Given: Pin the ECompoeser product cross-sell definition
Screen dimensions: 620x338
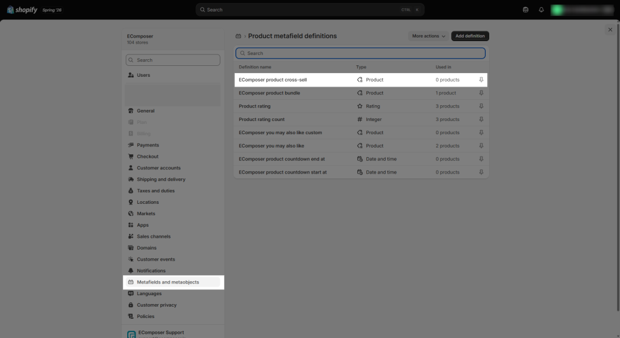Looking at the screenshot, I should click(x=481, y=80).
